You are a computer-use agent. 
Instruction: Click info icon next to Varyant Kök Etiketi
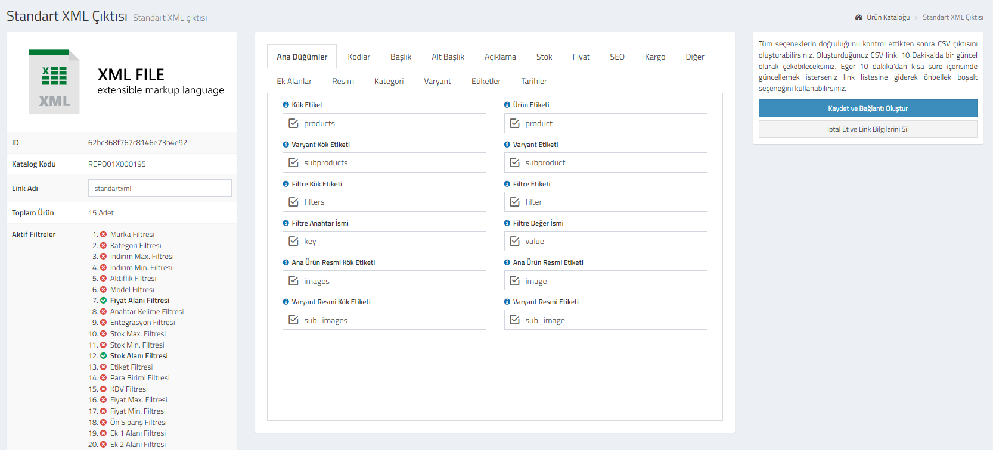tap(286, 145)
